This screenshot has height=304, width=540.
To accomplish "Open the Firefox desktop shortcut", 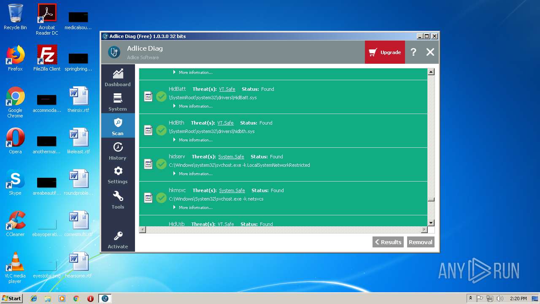I will click(x=15, y=58).
